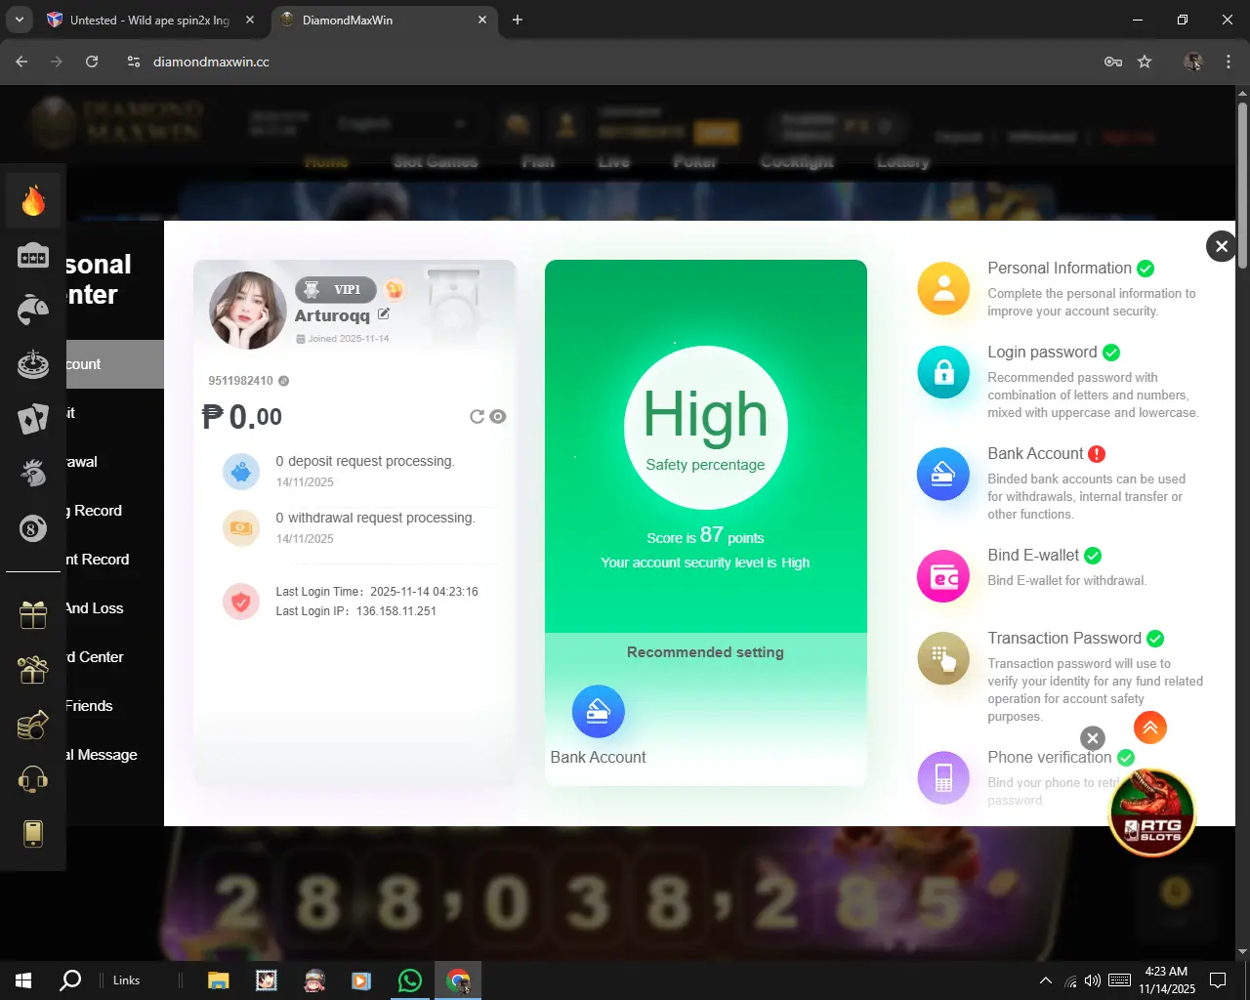The width and height of the screenshot is (1250, 1000).
Task: Open the notification center icon
Action: click(1218, 980)
